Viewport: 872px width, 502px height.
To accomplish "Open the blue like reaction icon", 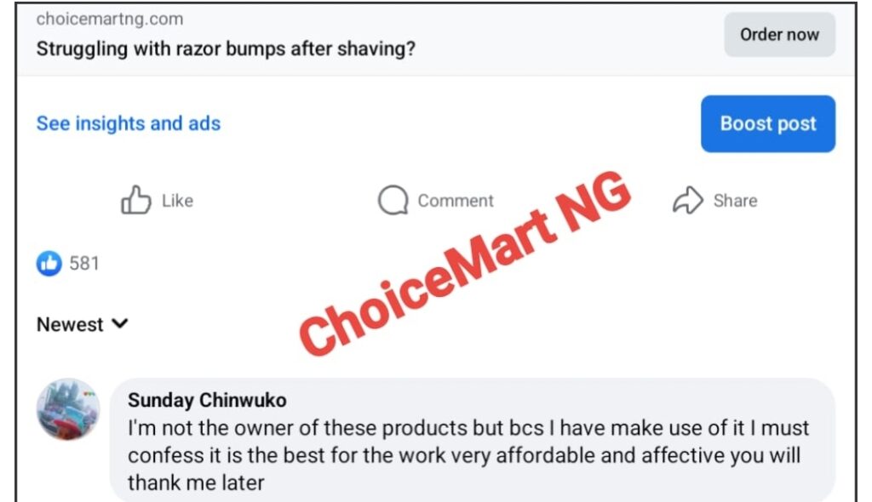I will [49, 263].
